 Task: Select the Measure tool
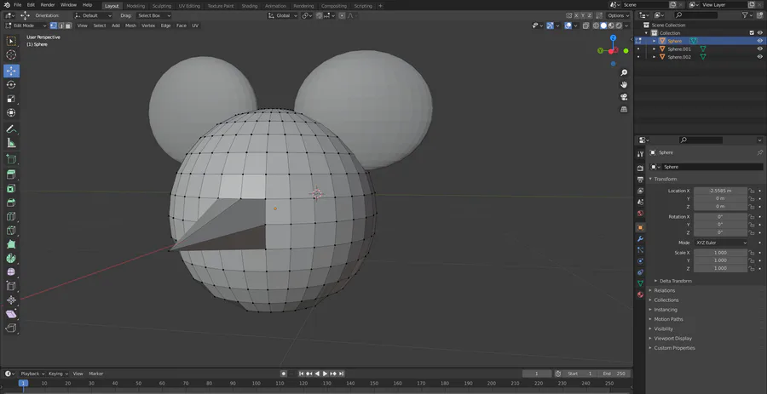pyautogui.click(x=11, y=143)
